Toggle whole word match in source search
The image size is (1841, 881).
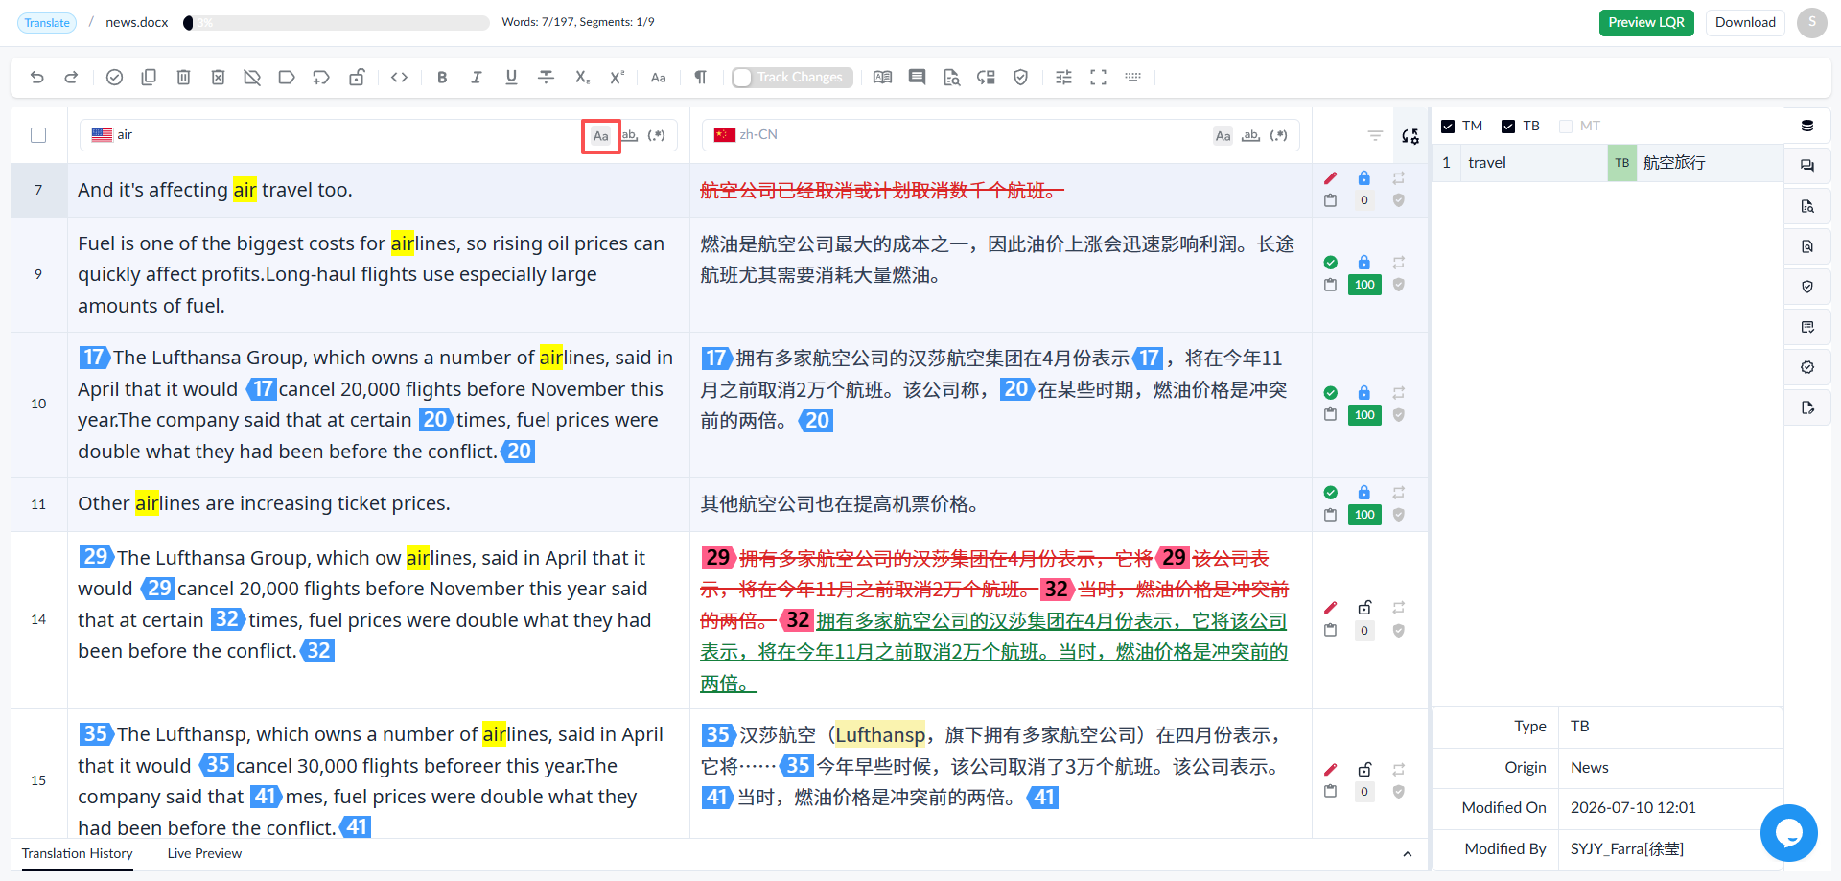tap(629, 136)
